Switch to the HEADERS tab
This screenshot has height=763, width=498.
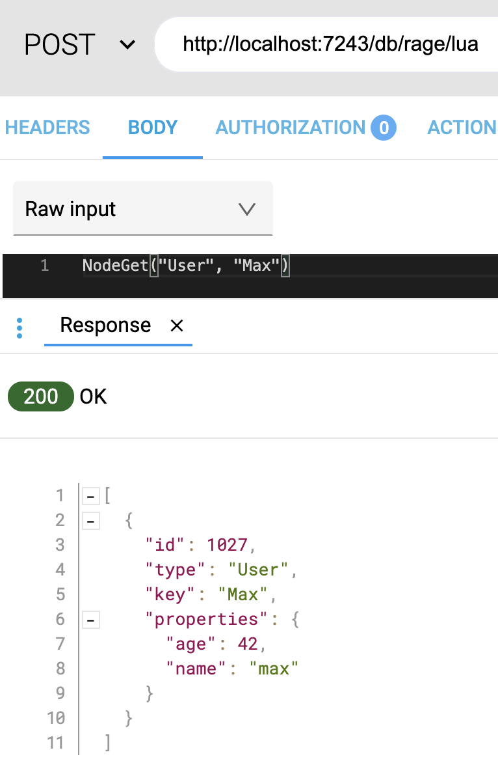47,128
